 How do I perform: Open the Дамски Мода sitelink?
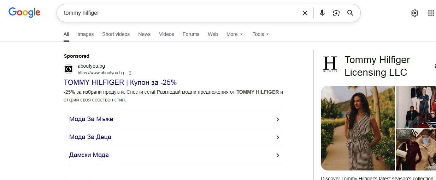(x=89, y=155)
